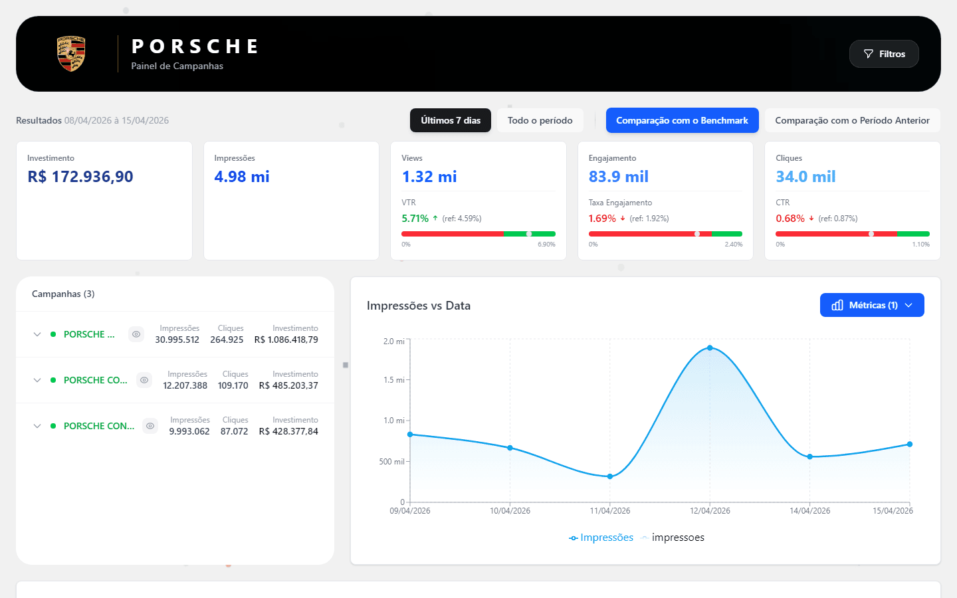Open the Métricas (1) dropdown
Viewport: 957px width, 598px height.
tap(872, 305)
